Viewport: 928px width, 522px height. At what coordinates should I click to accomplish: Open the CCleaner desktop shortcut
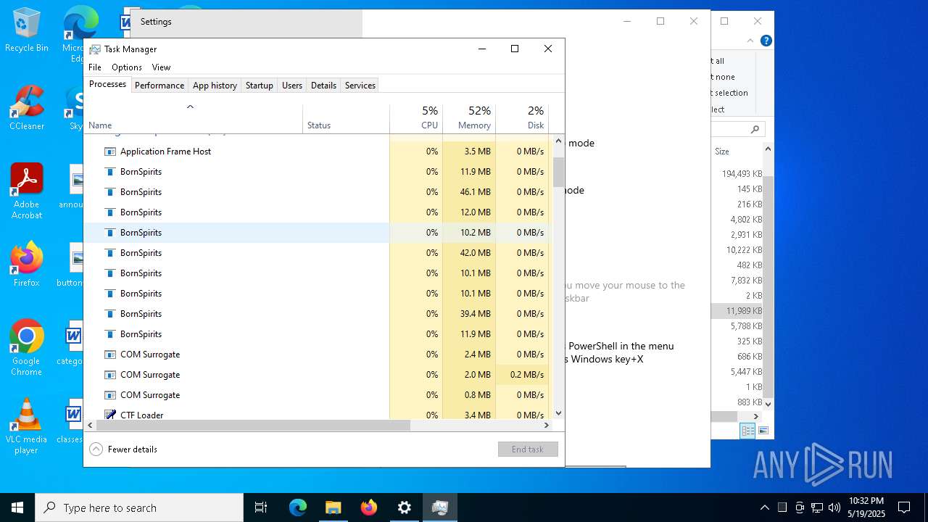[x=27, y=108]
